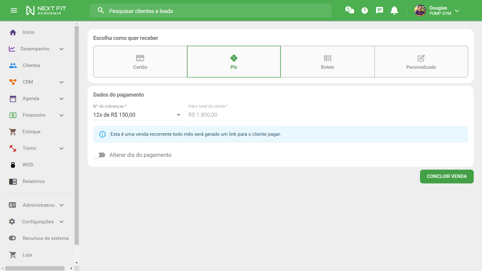The width and height of the screenshot is (482, 271).
Task: Open Relatórios from the sidebar
Action: point(33,181)
